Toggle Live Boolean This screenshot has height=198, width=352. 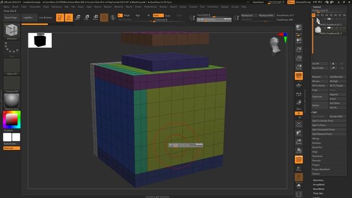[45, 18]
